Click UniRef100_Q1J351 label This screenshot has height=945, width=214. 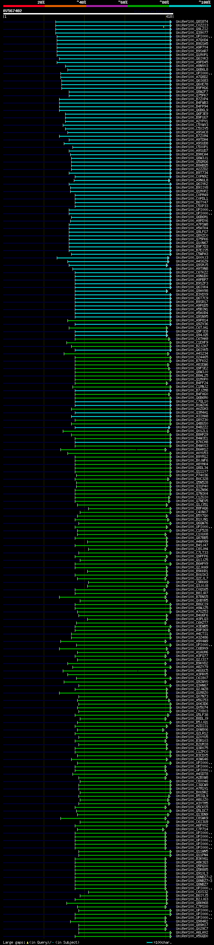pyautogui.click(x=192, y=505)
